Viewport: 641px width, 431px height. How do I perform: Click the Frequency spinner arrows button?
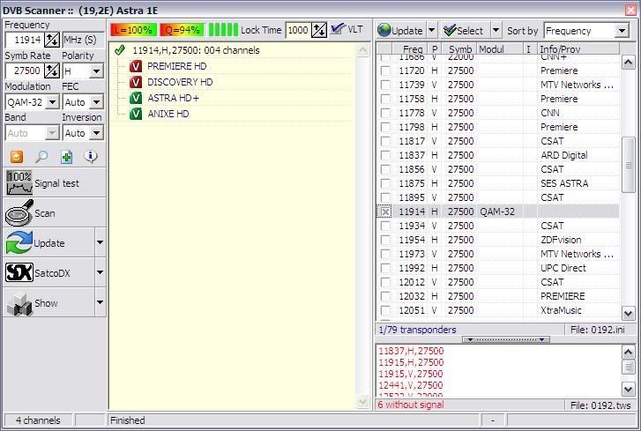coord(52,40)
